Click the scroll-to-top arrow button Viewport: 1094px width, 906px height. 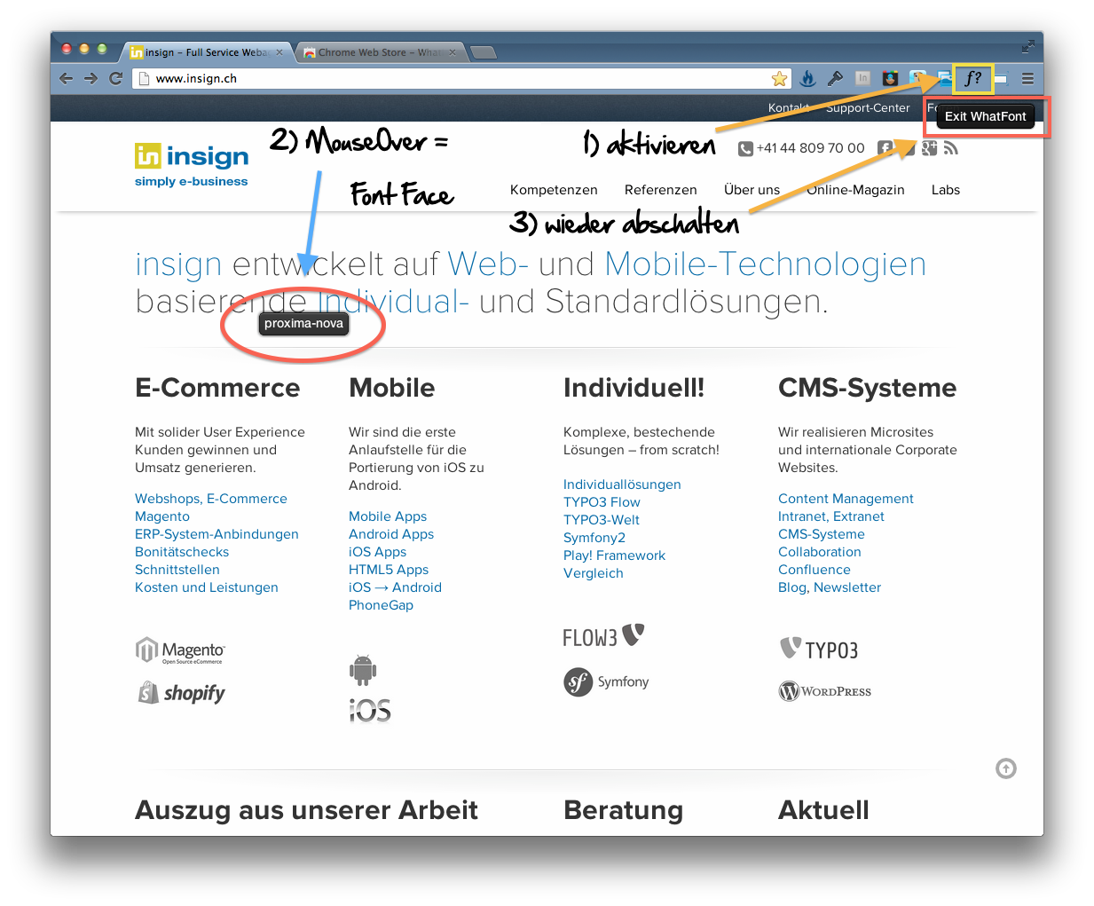(x=1006, y=768)
